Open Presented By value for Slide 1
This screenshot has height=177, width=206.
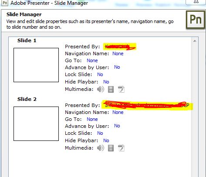120,47
